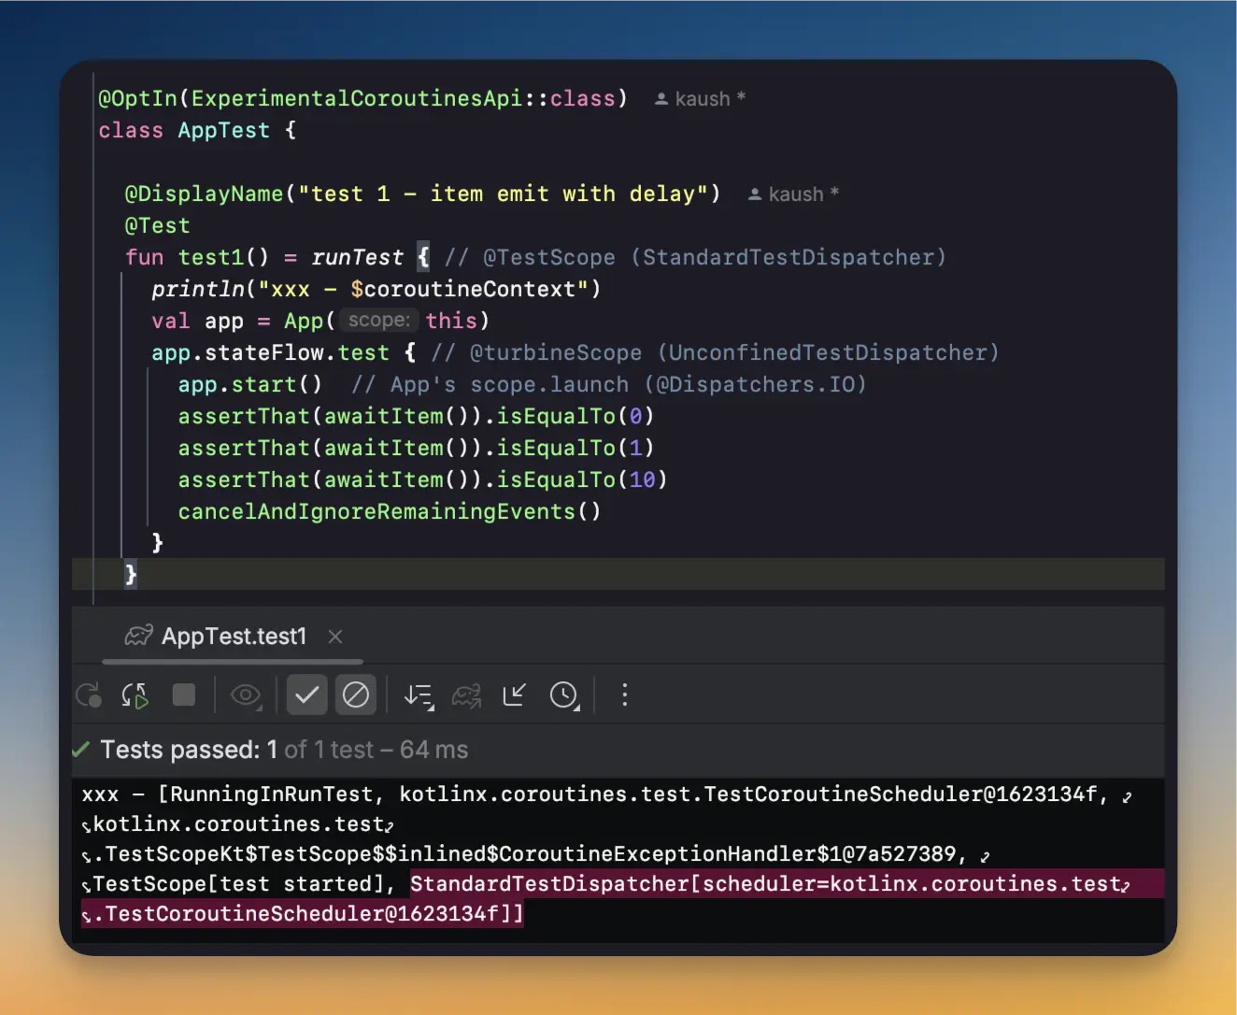1237x1015 pixels.
Task: Select the AppTest.test1 run tab
Action: [234, 636]
